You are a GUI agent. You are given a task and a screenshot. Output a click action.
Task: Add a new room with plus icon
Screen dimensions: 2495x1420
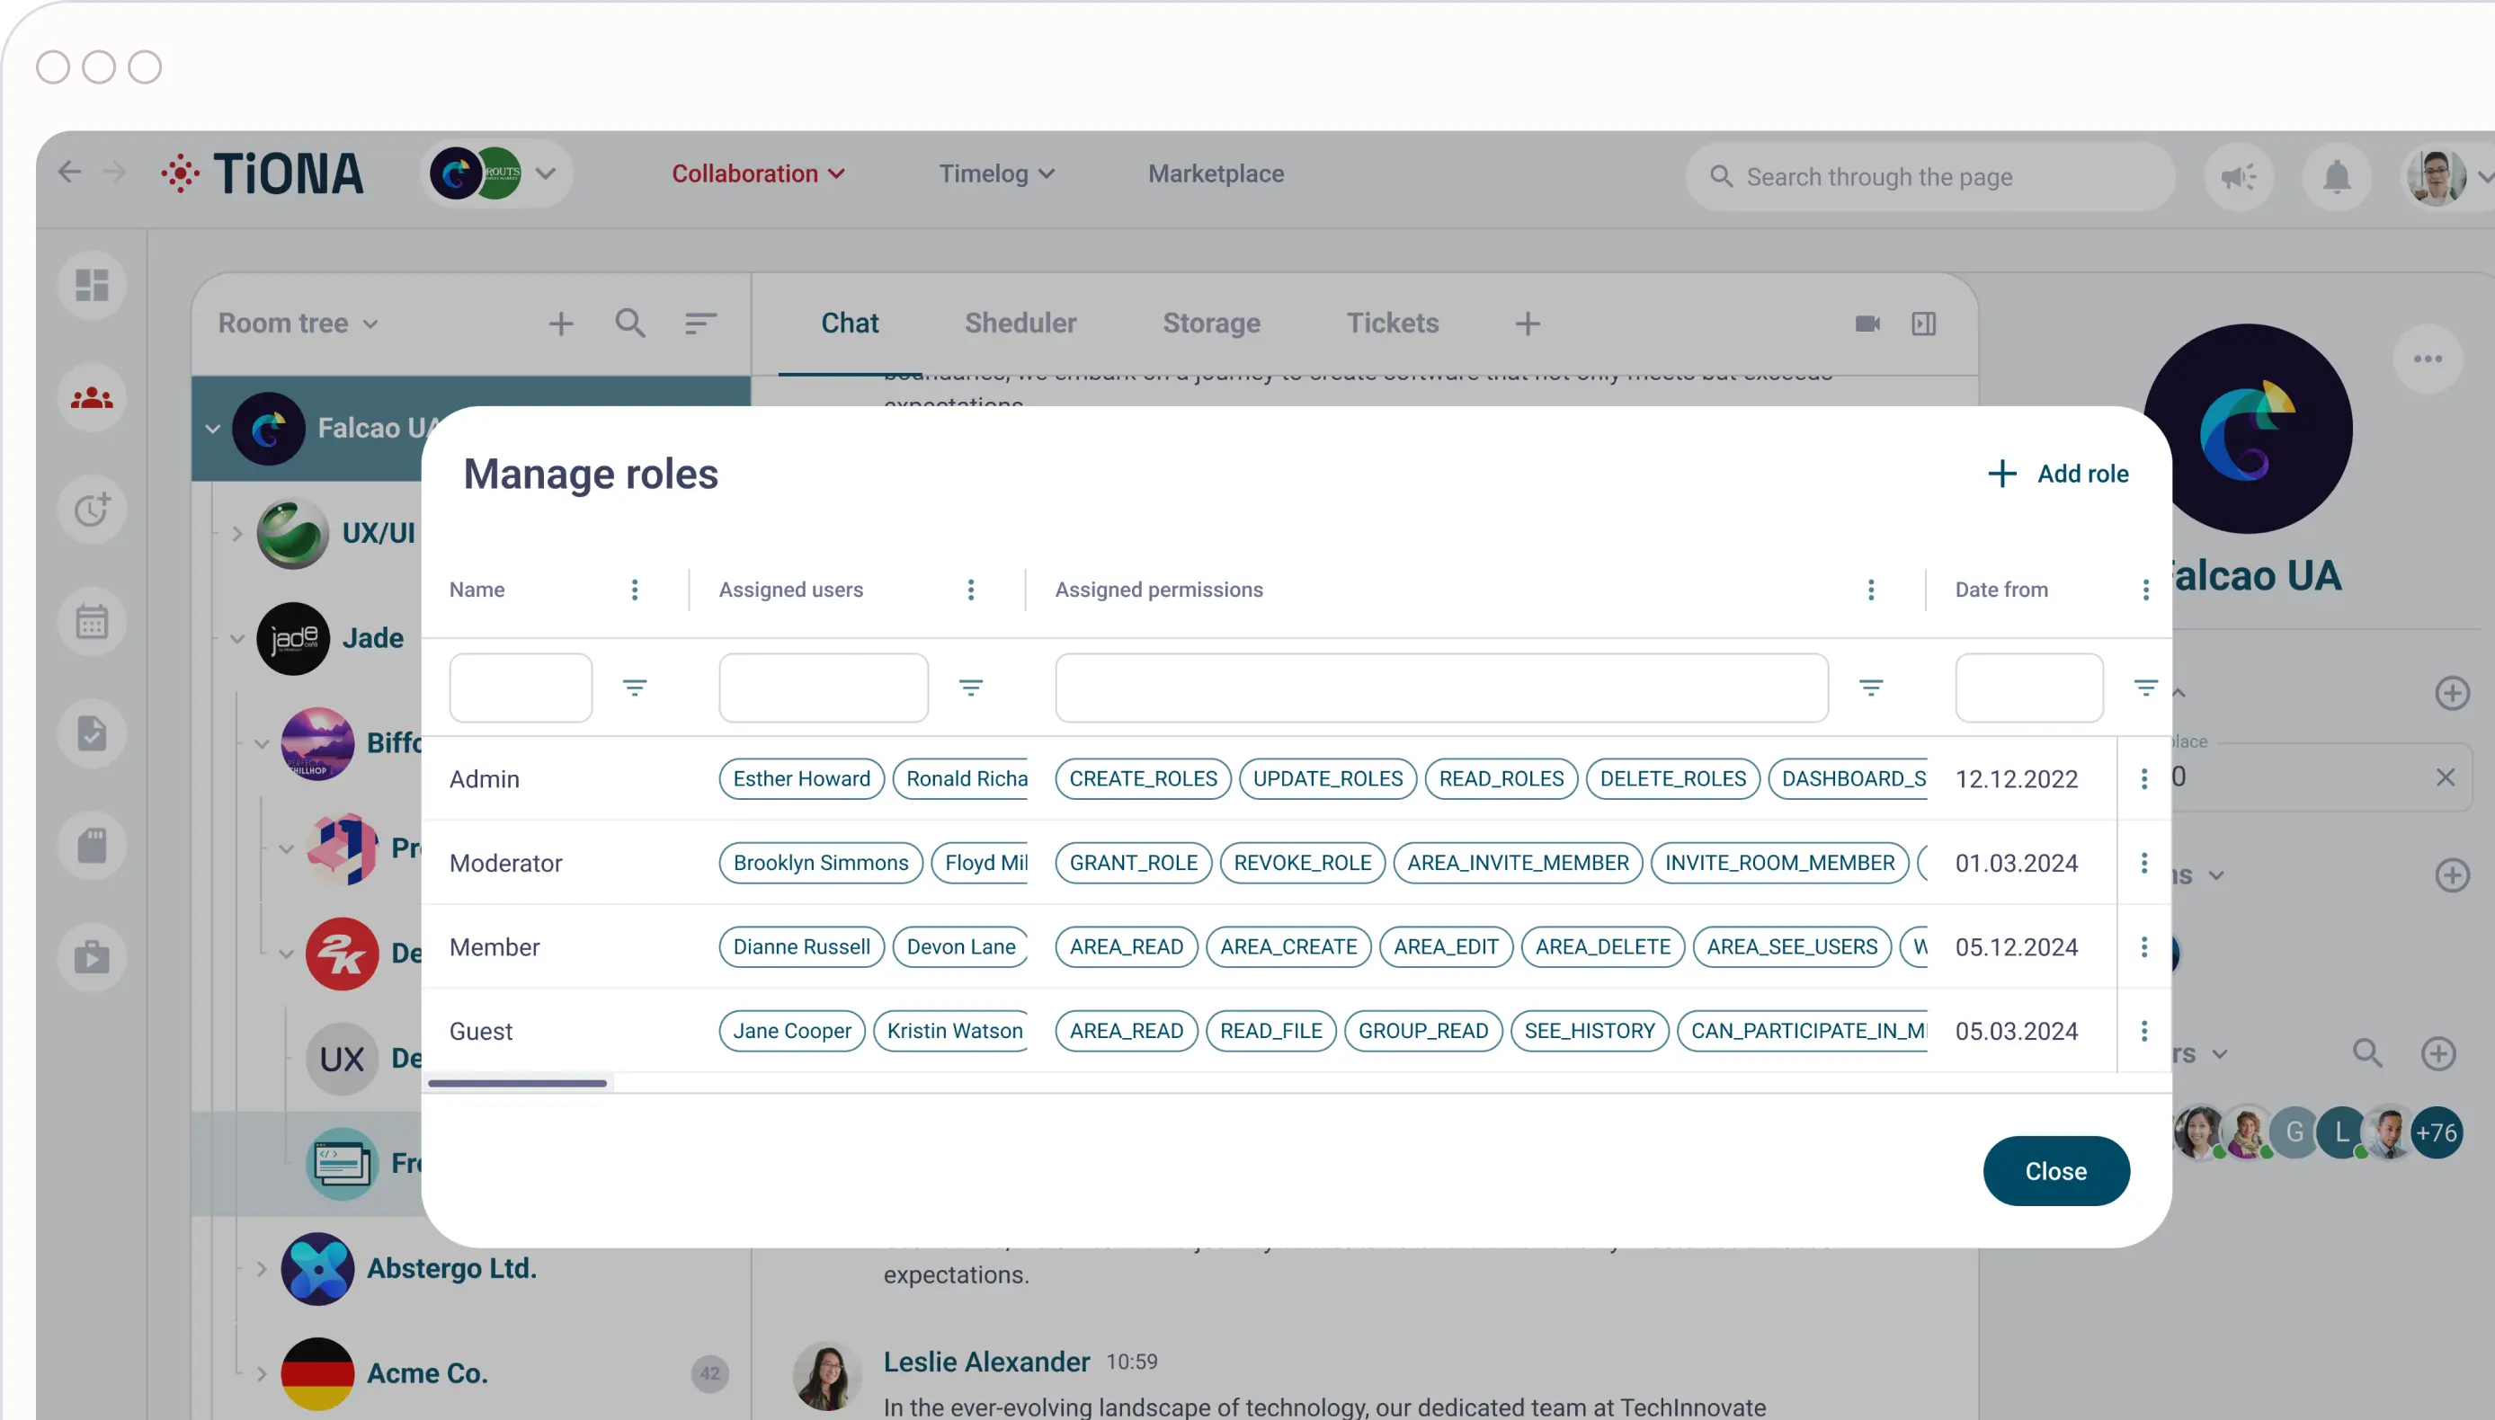[561, 324]
